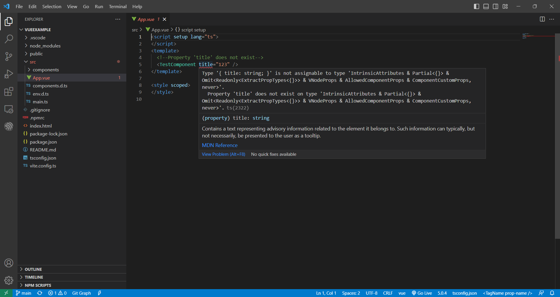Expand the .vscode folder
The image size is (560, 297).
click(x=26, y=38)
